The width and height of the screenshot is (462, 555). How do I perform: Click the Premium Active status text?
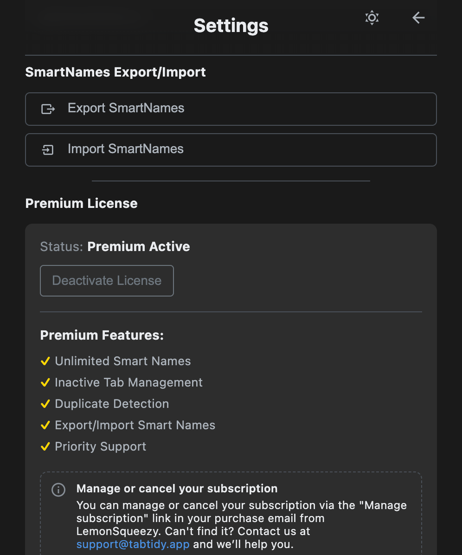click(x=139, y=246)
